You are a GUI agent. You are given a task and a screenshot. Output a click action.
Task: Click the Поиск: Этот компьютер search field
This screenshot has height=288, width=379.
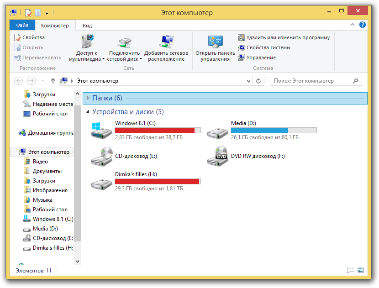[x=316, y=81]
